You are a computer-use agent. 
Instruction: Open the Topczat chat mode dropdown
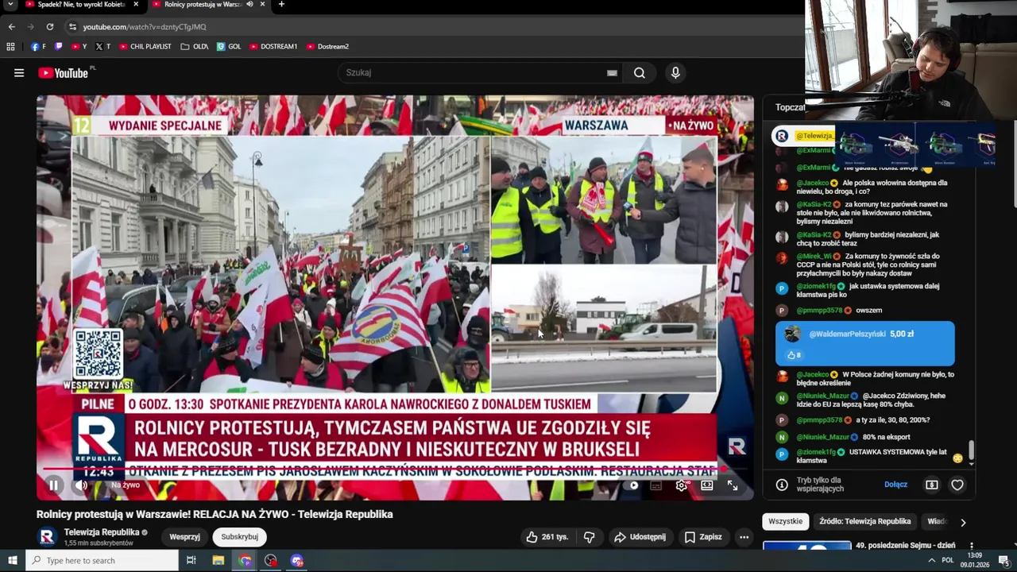click(790, 107)
